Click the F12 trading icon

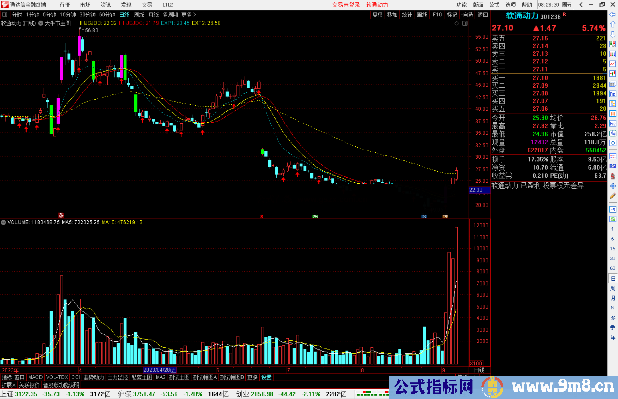pyautogui.click(x=613, y=124)
